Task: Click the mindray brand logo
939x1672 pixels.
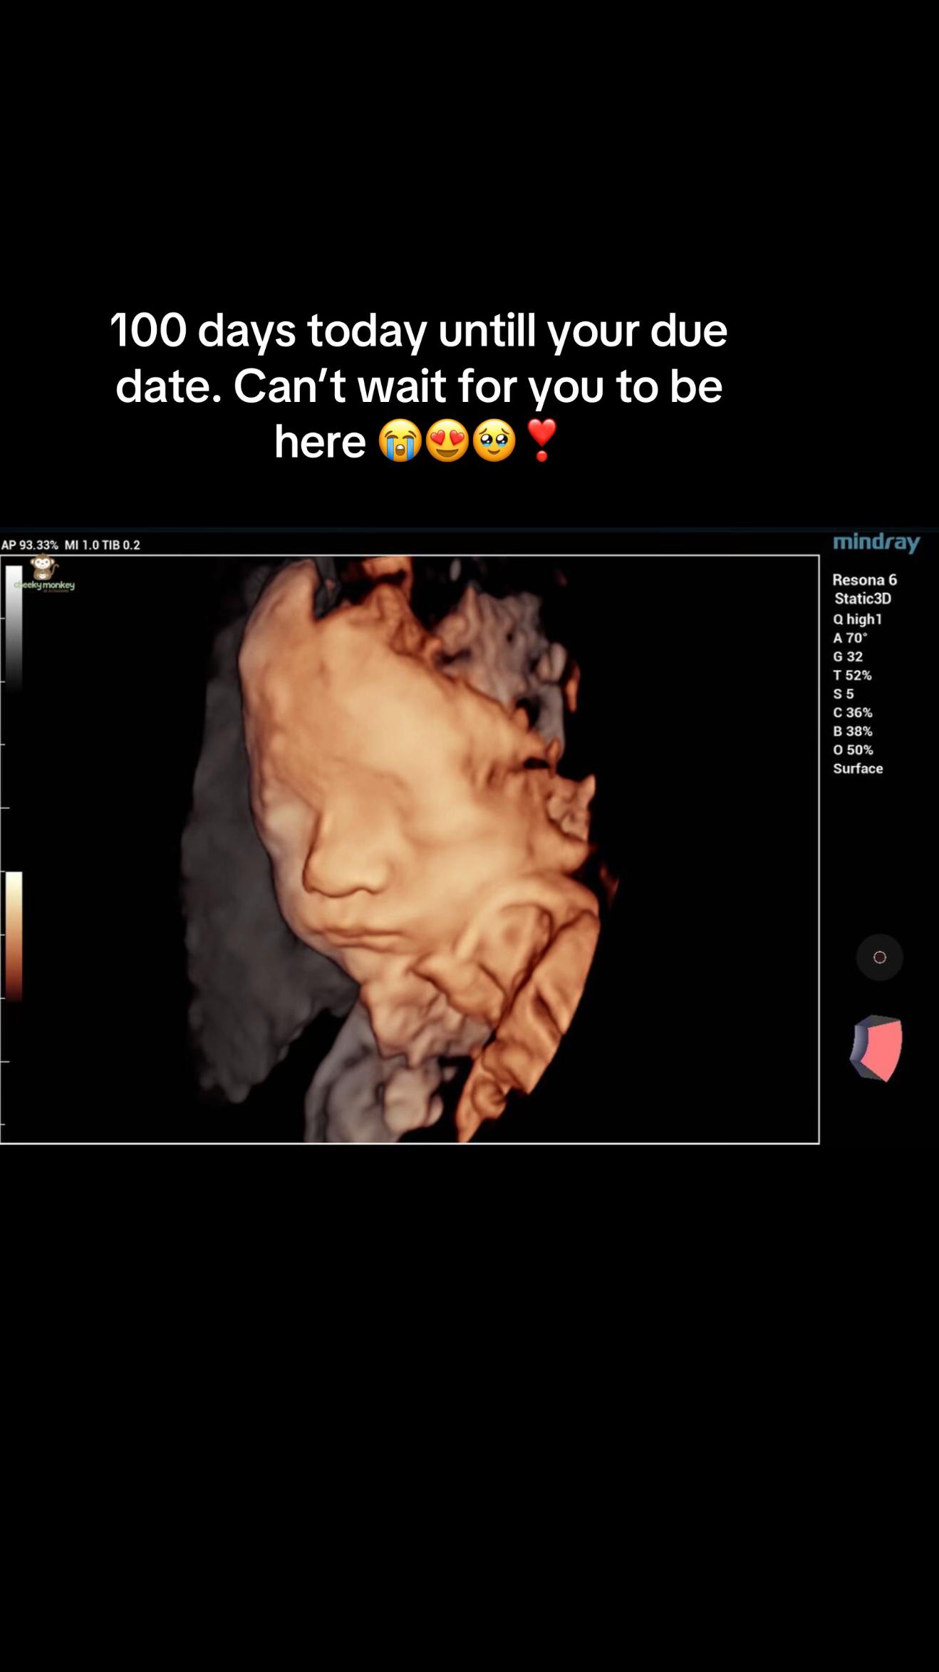Action: pyautogui.click(x=876, y=542)
